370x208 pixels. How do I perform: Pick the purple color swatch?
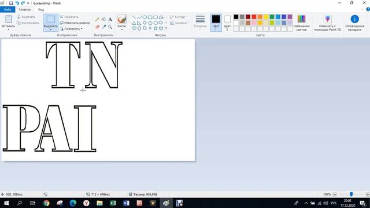[290, 17]
